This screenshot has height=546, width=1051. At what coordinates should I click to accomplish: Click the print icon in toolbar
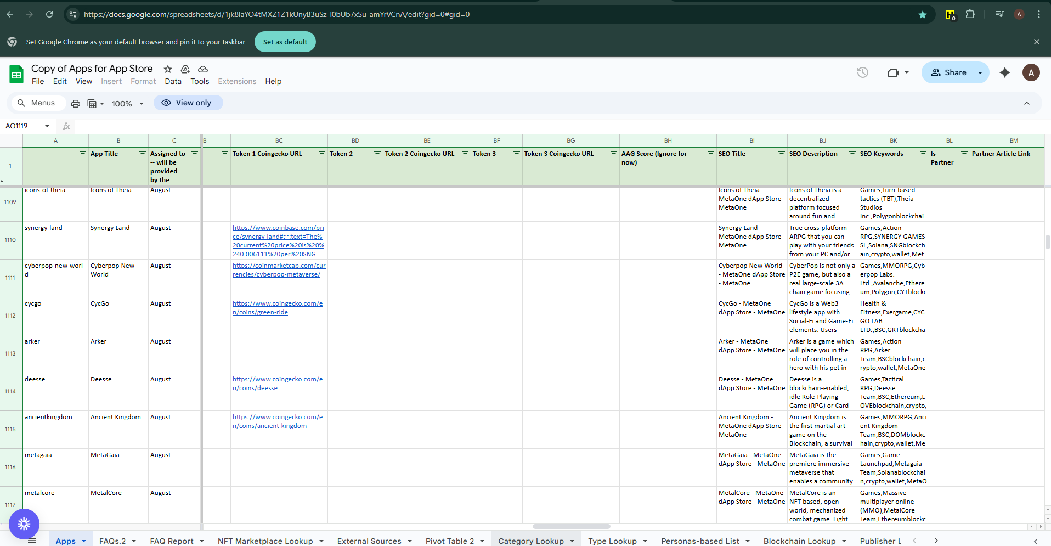(76, 103)
